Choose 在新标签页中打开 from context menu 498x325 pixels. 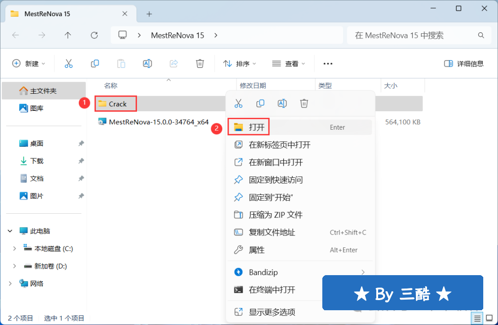pos(300,144)
